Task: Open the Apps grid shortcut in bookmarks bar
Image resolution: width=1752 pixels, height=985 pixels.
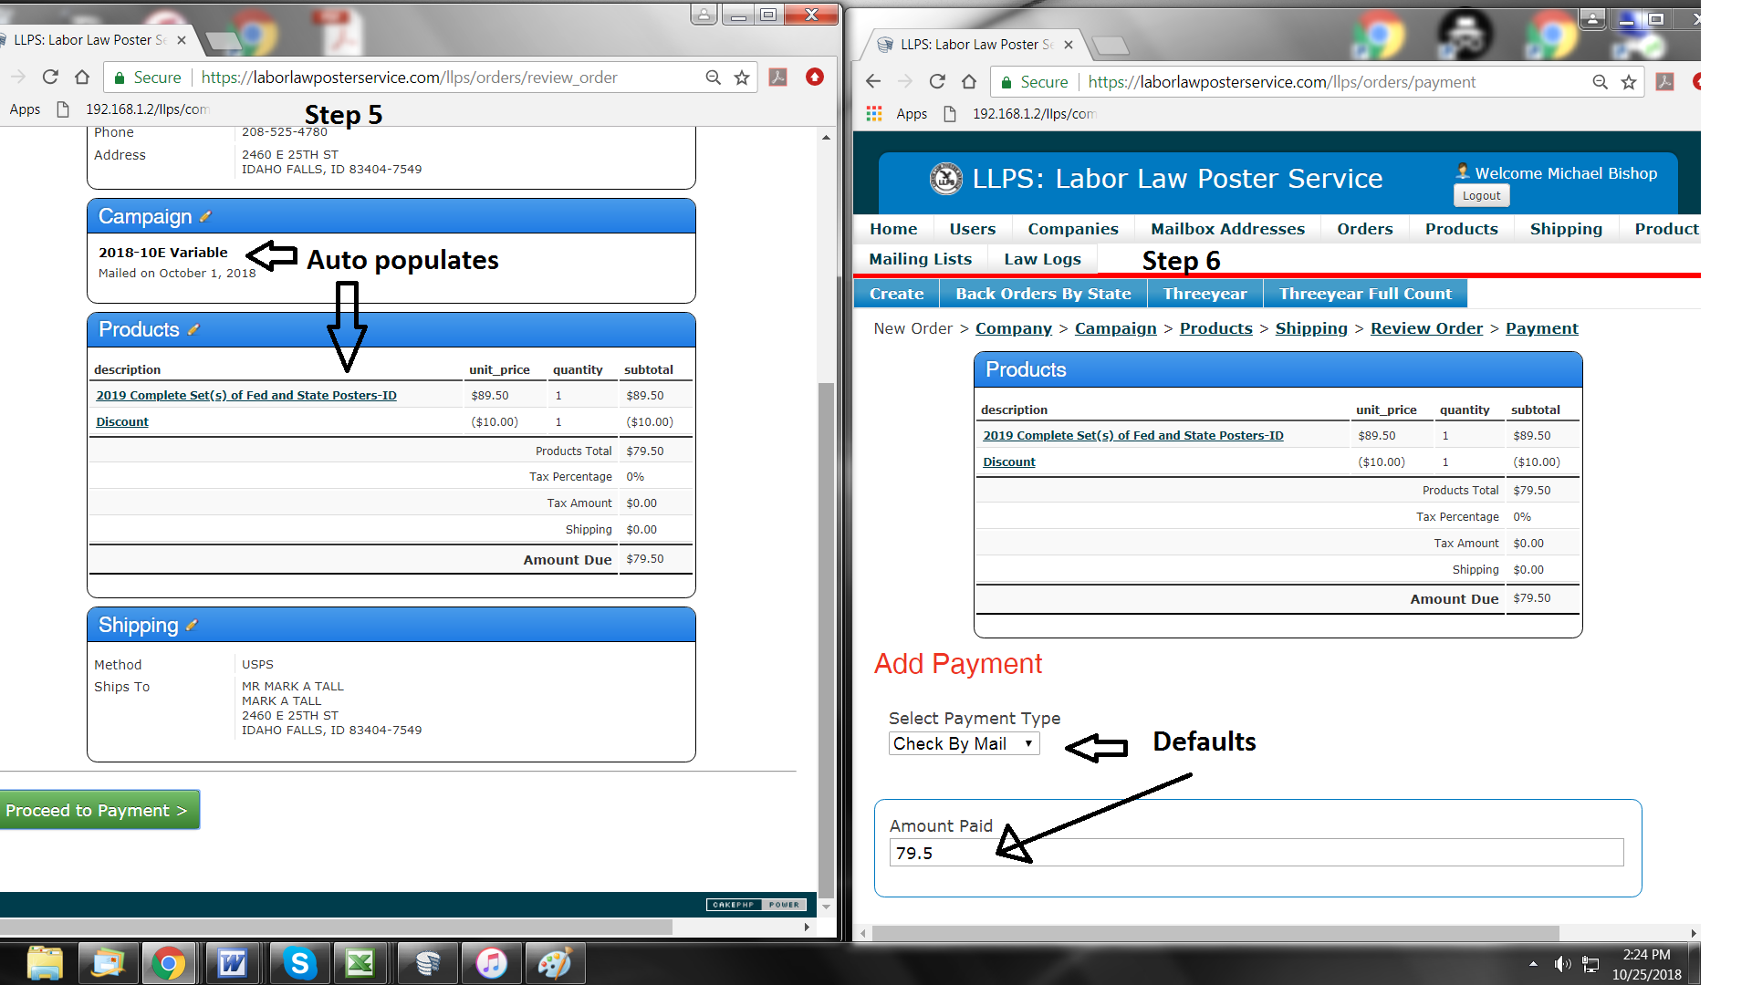Action: click(x=874, y=114)
